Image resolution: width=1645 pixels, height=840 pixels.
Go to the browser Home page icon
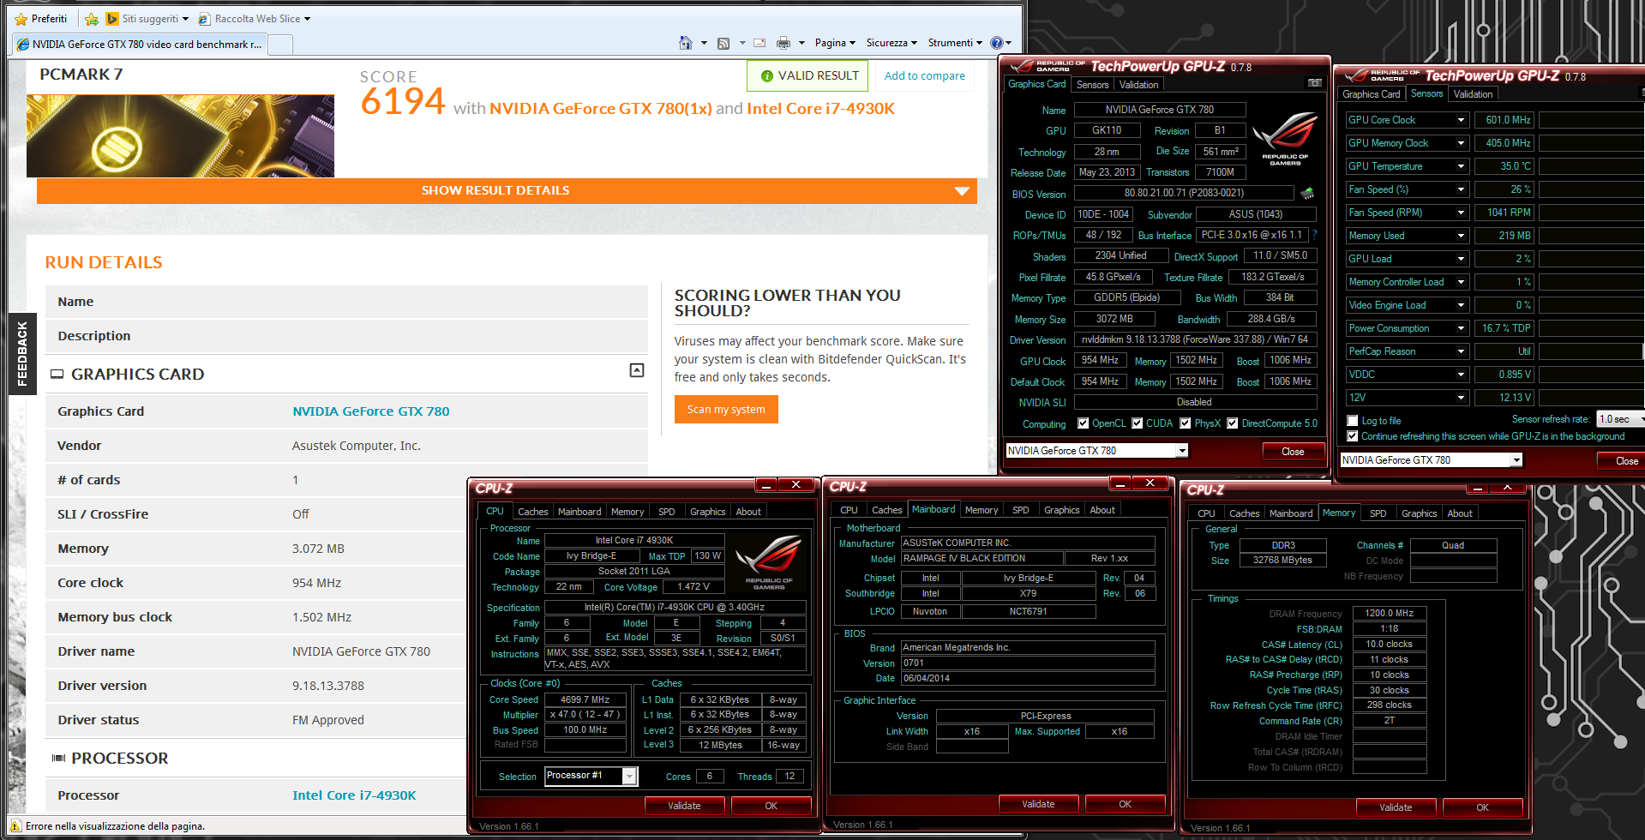686,42
